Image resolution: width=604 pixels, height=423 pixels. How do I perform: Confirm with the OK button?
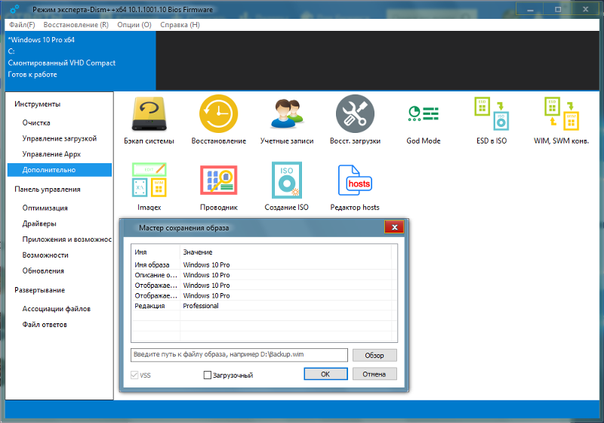[x=325, y=374]
